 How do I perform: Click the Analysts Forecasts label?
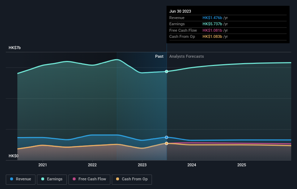point(187,57)
